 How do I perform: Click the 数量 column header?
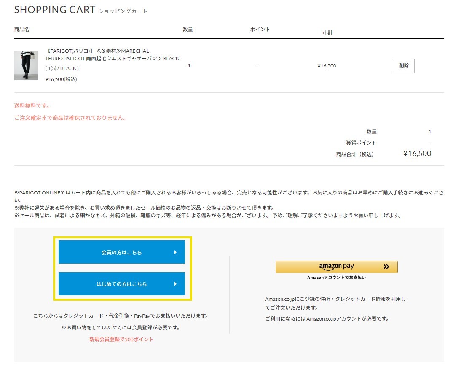[x=188, y=30]
